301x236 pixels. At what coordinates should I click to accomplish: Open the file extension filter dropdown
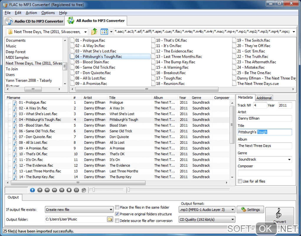coord(294,32)
